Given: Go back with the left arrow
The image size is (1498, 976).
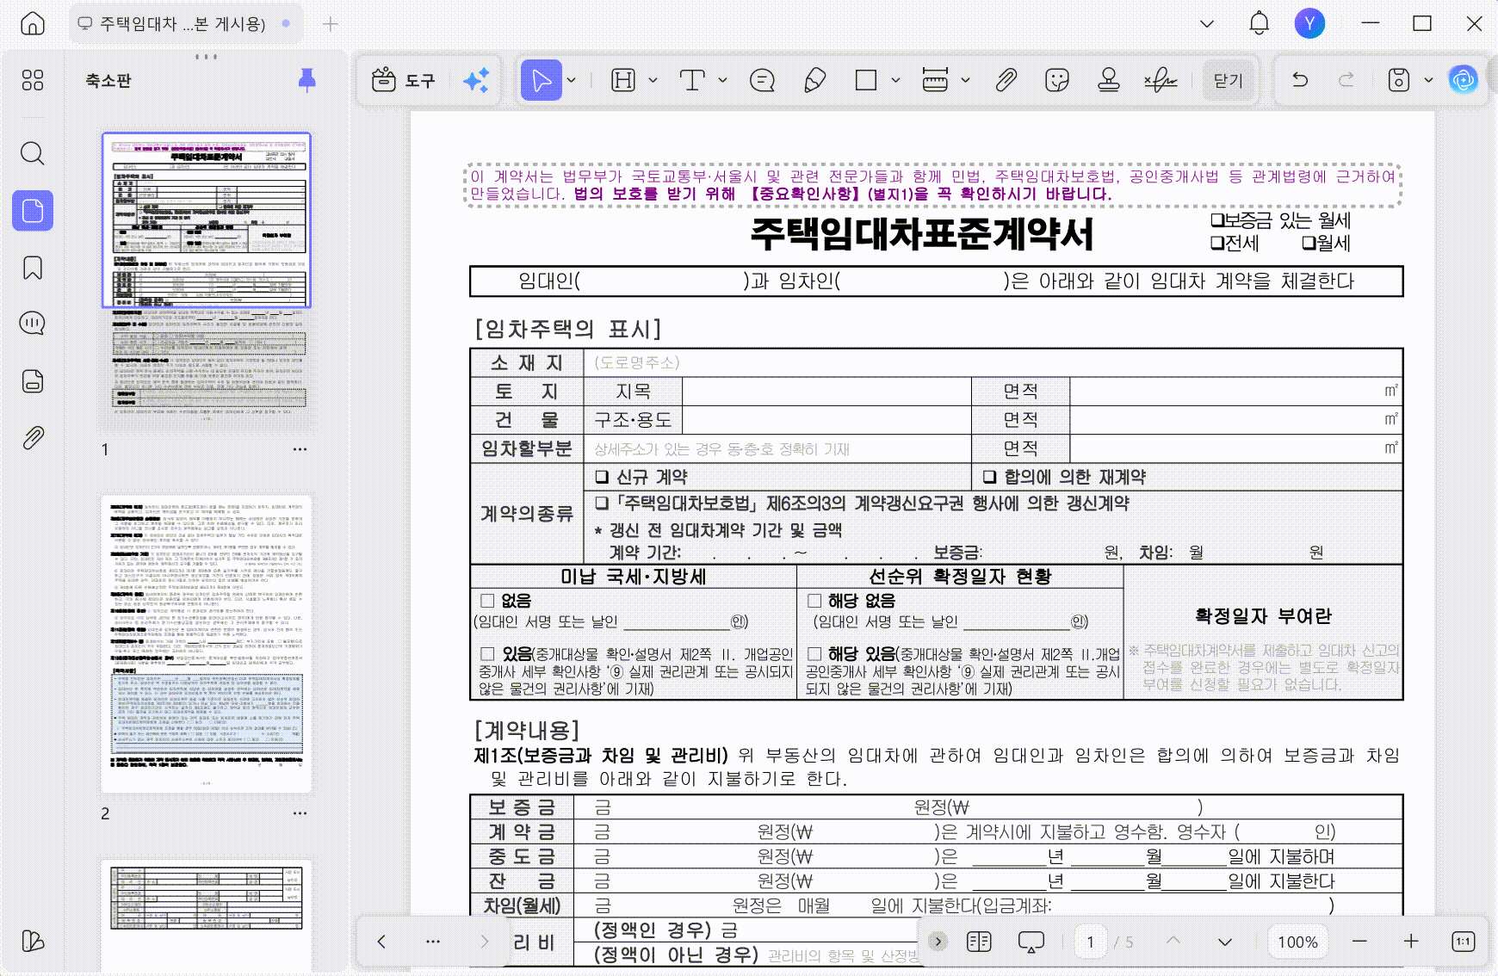Looking at the screenshot, I should (x=381, y=942).
